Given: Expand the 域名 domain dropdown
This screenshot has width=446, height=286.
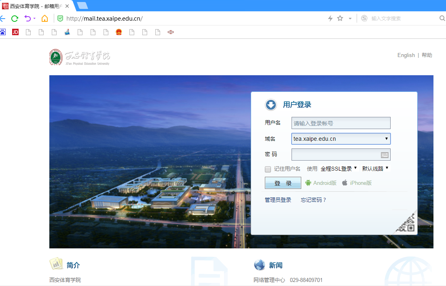Looking at the screenshot, I should click(341, 139).
